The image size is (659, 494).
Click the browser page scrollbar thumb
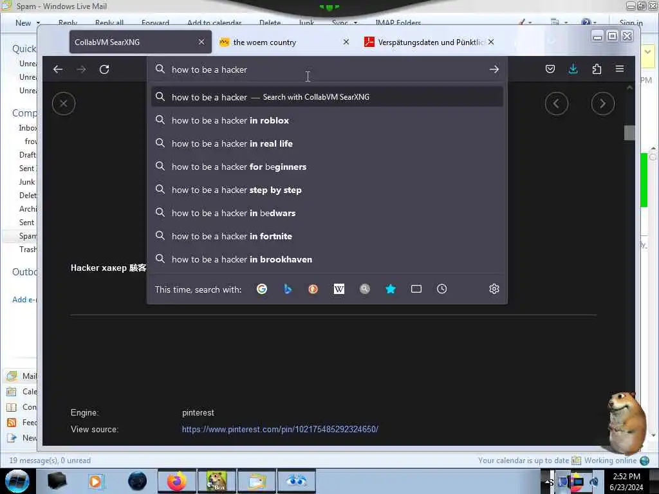pos(629,133)
